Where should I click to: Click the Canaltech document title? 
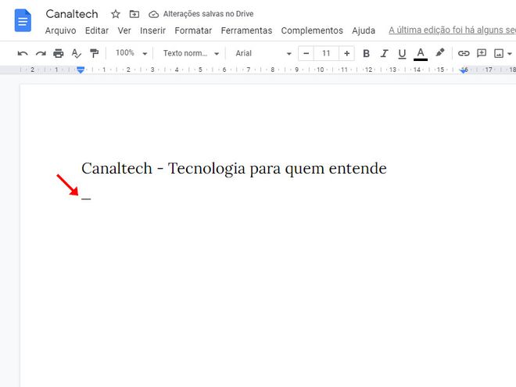click(72, 14)
